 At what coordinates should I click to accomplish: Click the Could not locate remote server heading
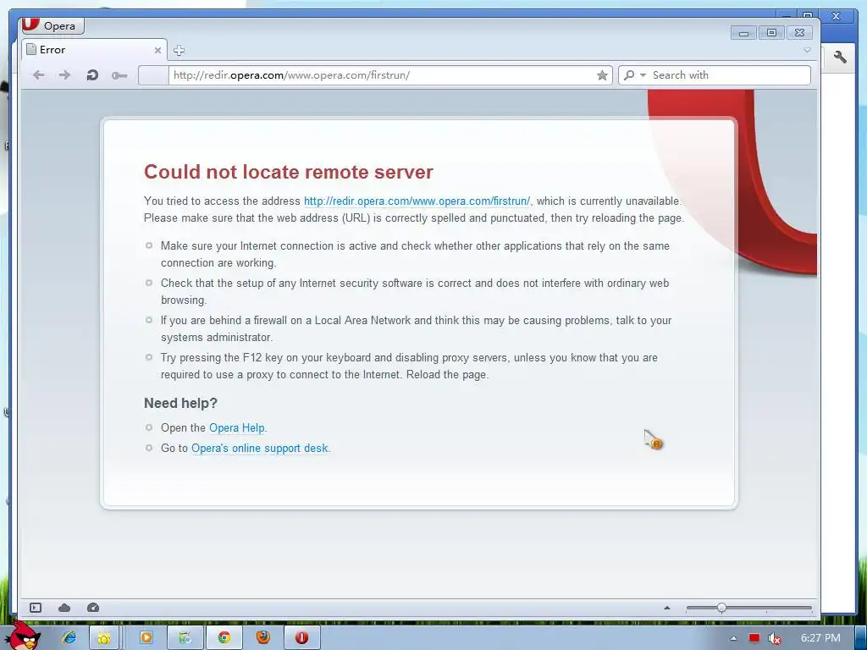pyautogui.click(x=289, y=172)
